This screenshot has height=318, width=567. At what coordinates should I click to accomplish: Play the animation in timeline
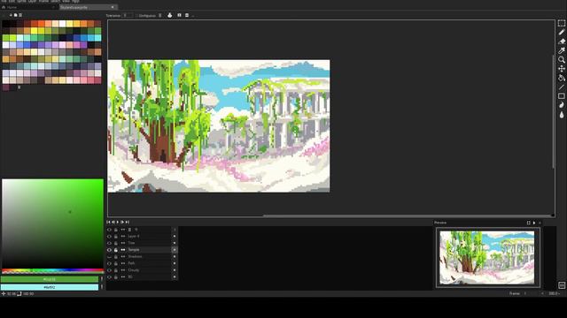click(118, 222)
